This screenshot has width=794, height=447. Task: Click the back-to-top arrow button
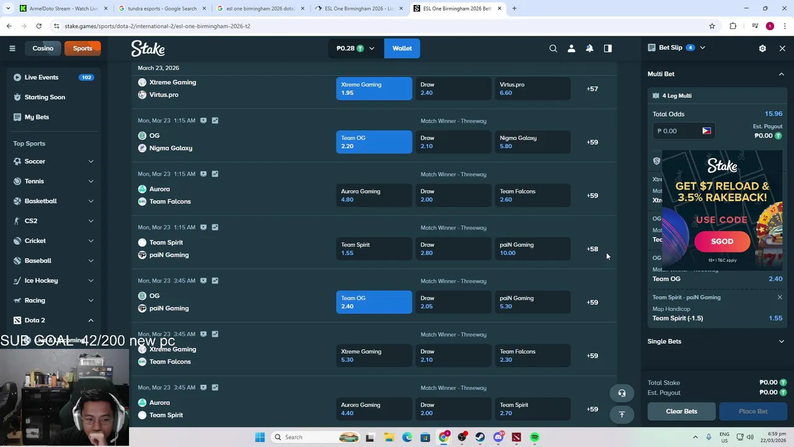click(x=622, y=414)
